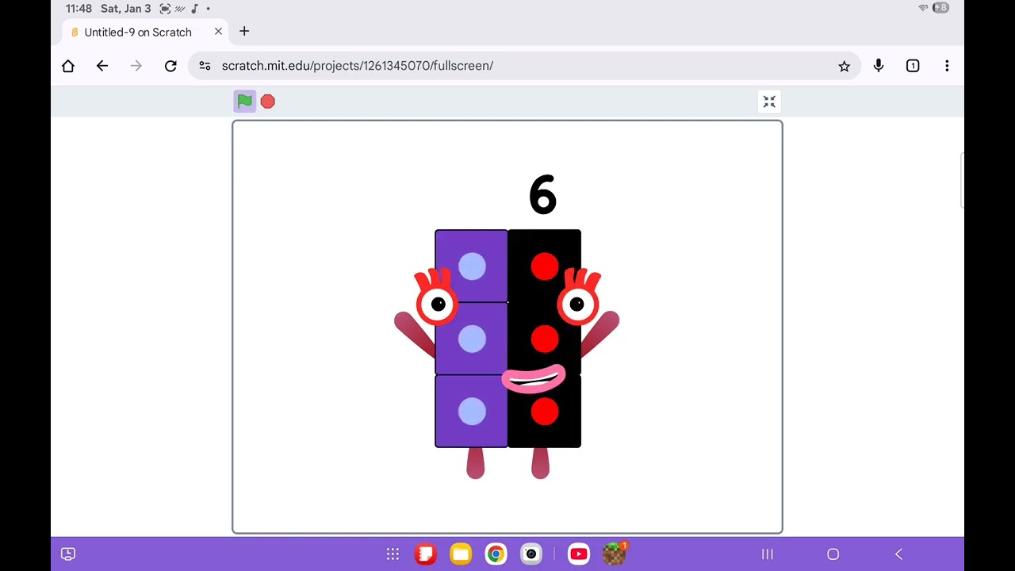Go forward with the grayed arrow

pos(136,66)
